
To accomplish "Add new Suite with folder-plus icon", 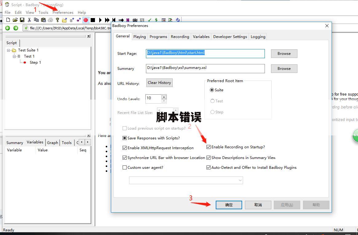I will (x=65, y=20).
